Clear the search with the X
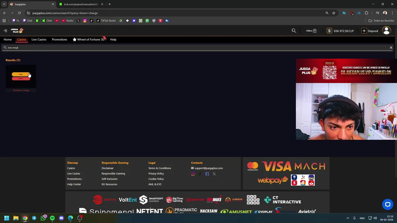This screenshot has width=397, height=223. (x=391, y=48)
